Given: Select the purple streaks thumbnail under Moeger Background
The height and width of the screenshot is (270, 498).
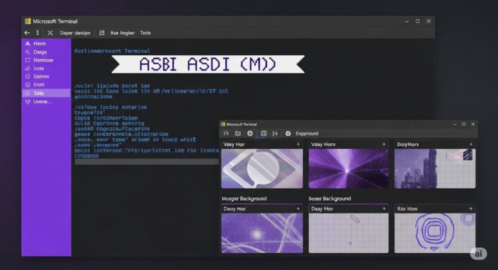Looking at the screenshot, I should [x=262, y=233].
